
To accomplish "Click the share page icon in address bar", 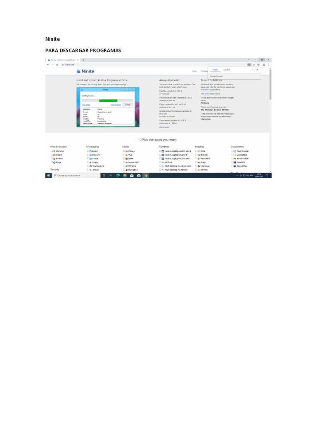I will 254,65.
